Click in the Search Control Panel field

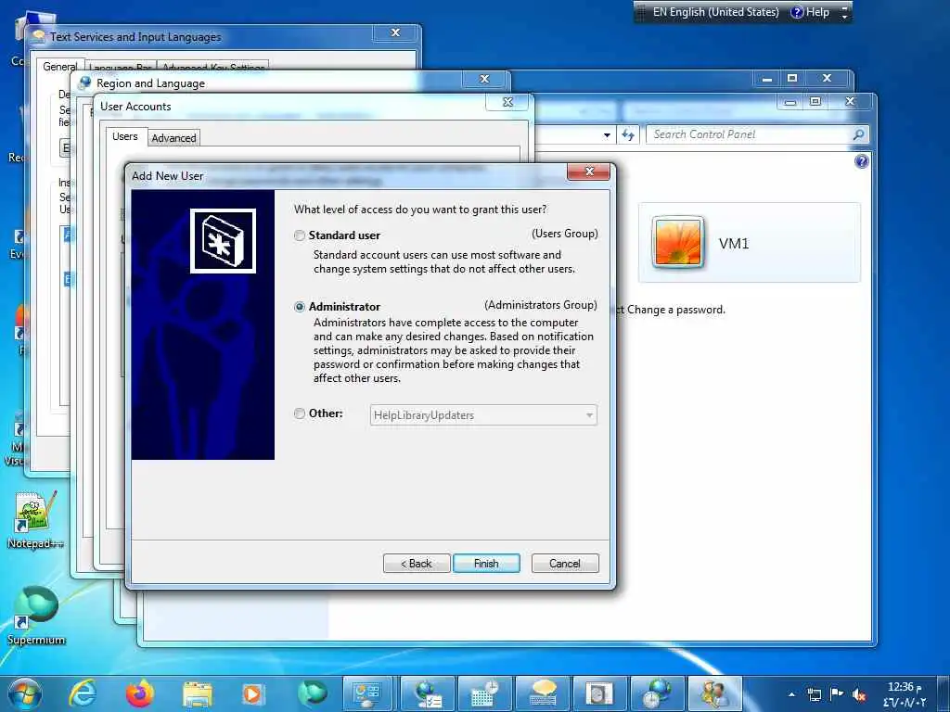tap(750, 134)
